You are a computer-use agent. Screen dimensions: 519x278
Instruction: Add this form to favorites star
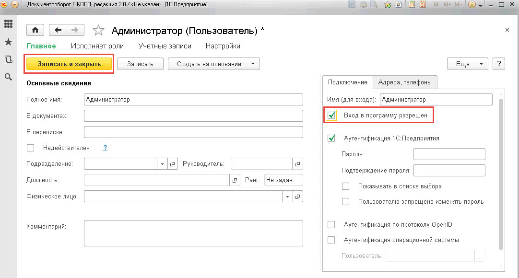point(98,30)
